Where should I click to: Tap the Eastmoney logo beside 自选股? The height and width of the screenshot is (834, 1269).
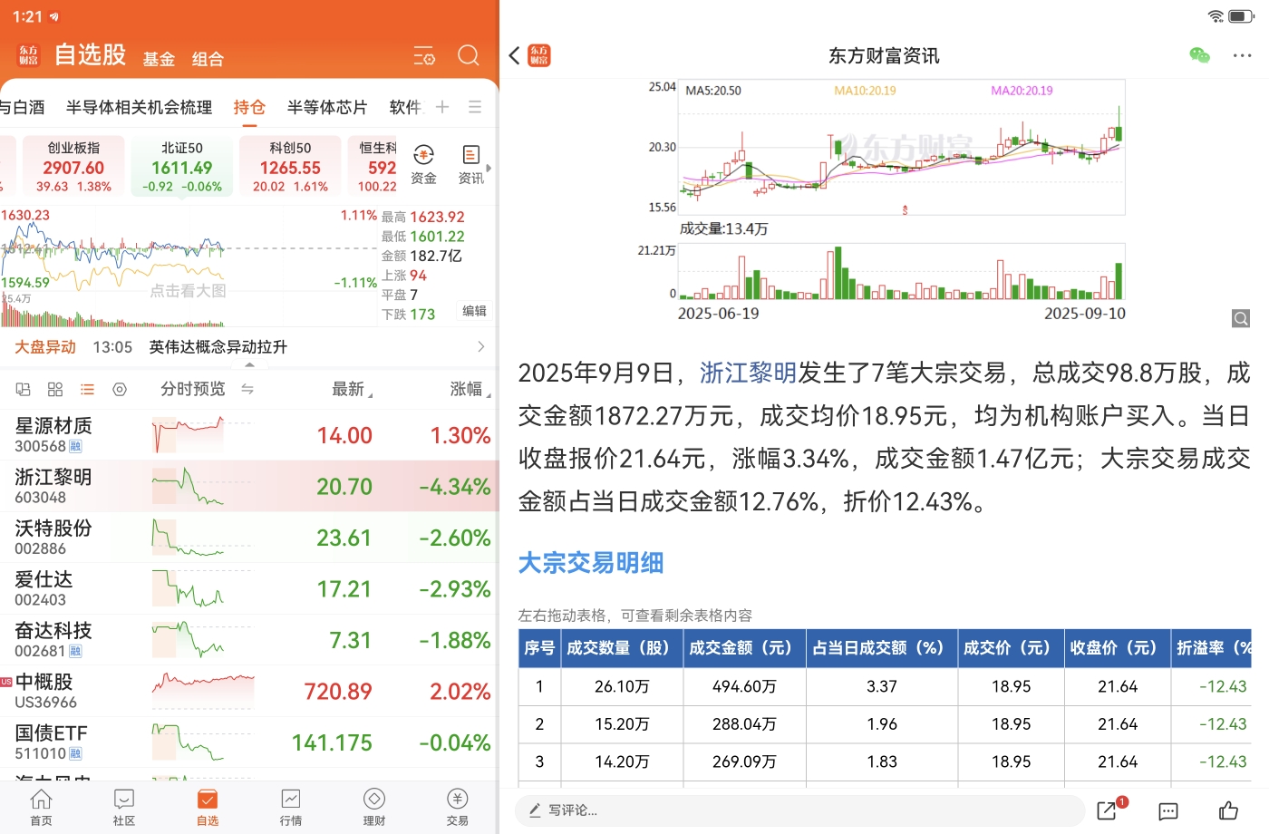29,55
